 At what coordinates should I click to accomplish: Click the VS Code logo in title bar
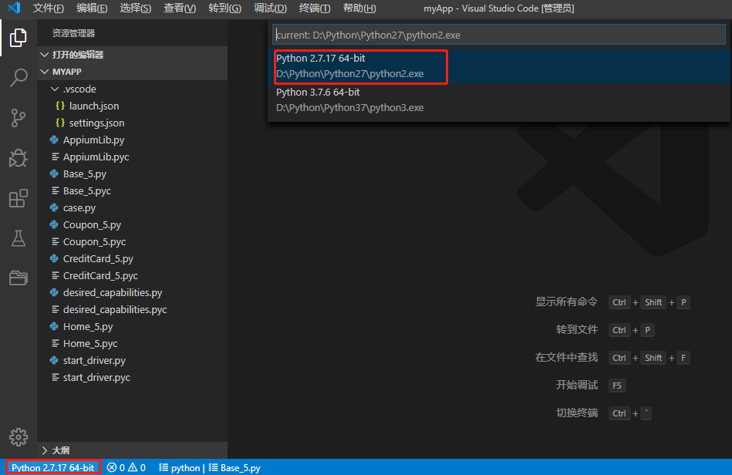point(15,8)
